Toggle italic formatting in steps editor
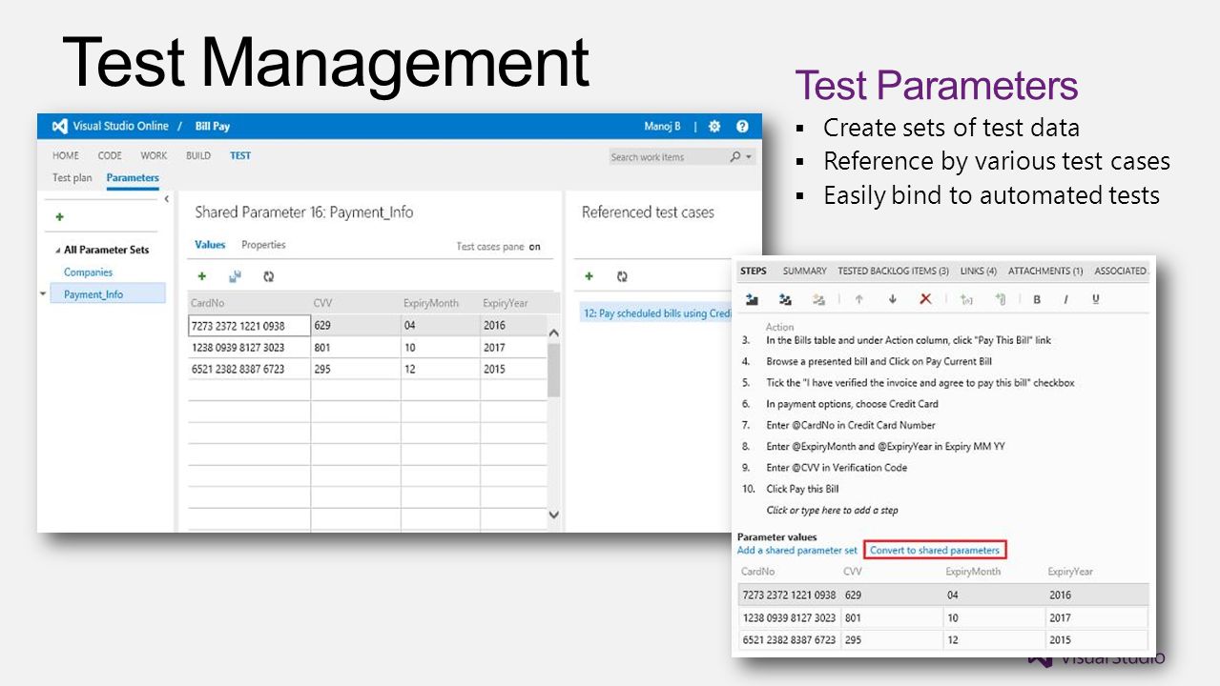This screenshot has height=686, width=1220. point(1065,299)
